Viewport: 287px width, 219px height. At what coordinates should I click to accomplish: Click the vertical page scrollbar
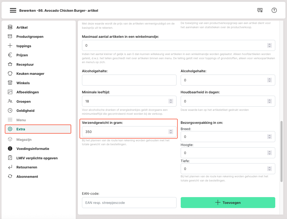(x=281, y=151)
